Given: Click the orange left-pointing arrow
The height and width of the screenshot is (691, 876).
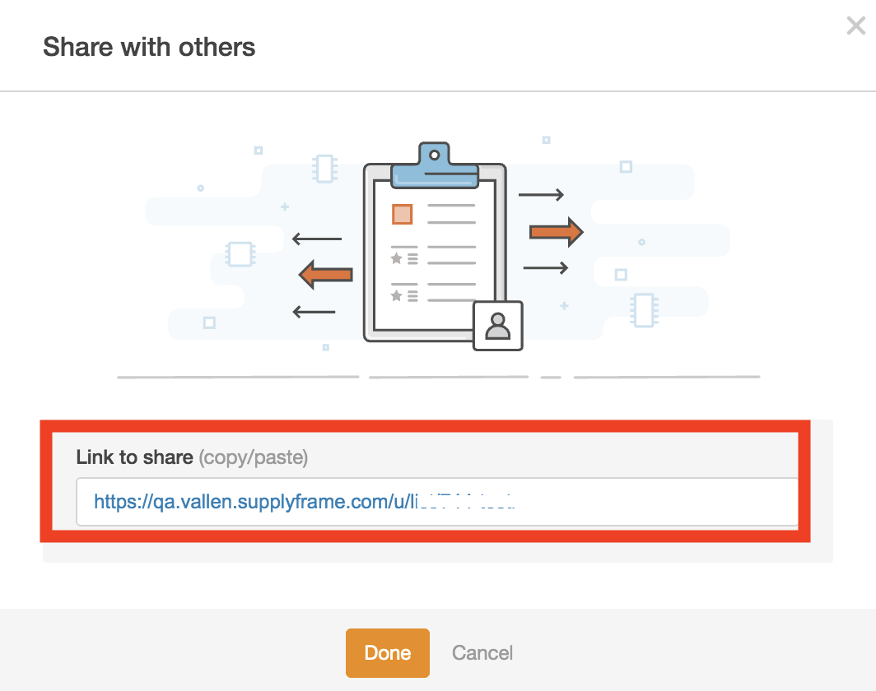Looking at the screenshot, I should [x=326, y=274].
